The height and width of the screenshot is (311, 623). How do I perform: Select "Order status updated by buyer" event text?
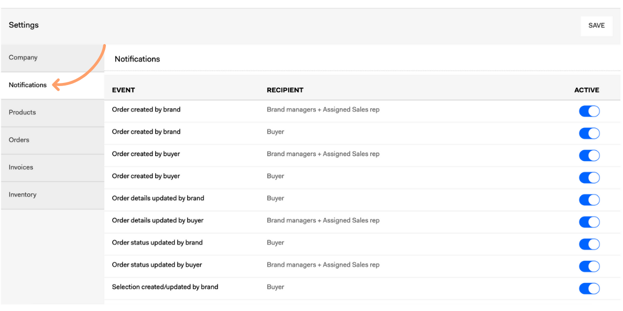pos(157,265)
